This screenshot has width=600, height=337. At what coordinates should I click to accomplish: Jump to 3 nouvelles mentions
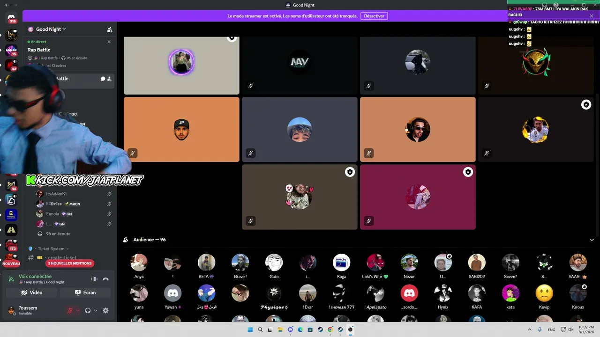click(70, 264)
